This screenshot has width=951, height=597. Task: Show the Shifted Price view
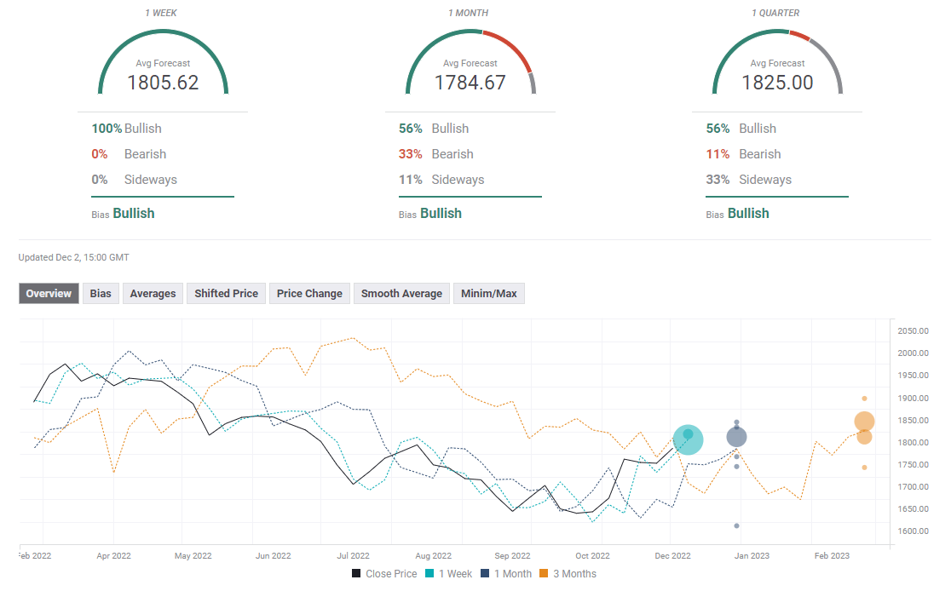pyautogui.click(x=226, y=294)
